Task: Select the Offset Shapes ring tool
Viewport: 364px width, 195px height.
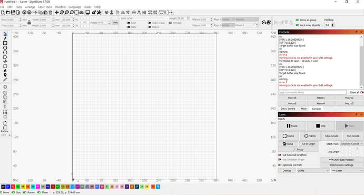Action: point(5,87)
